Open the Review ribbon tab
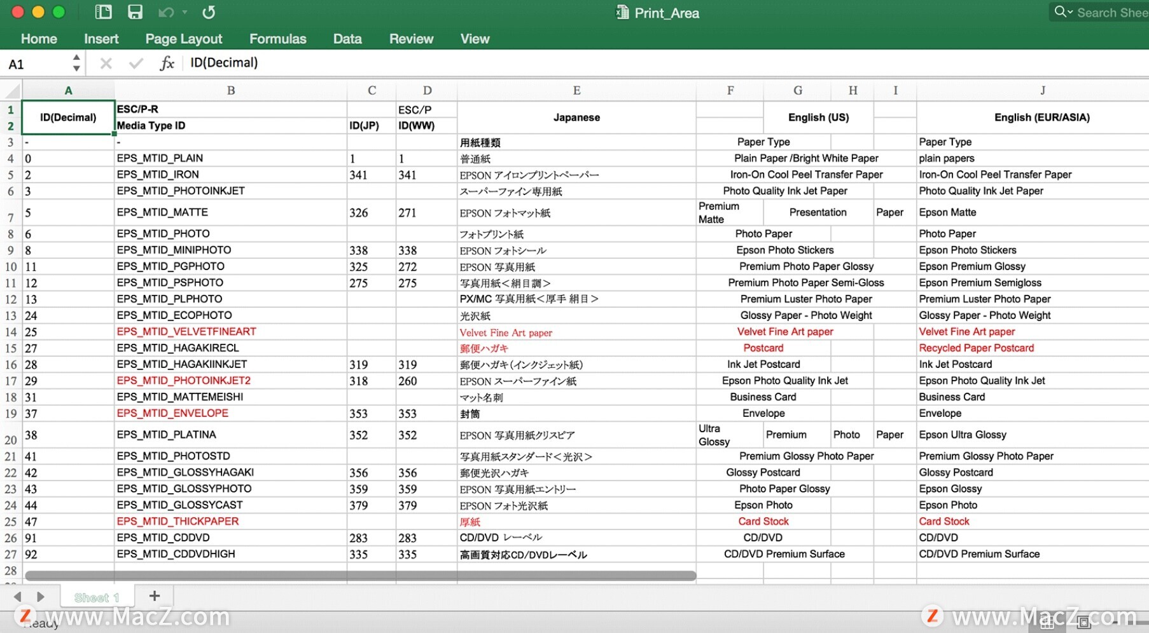 pos(411,39)
